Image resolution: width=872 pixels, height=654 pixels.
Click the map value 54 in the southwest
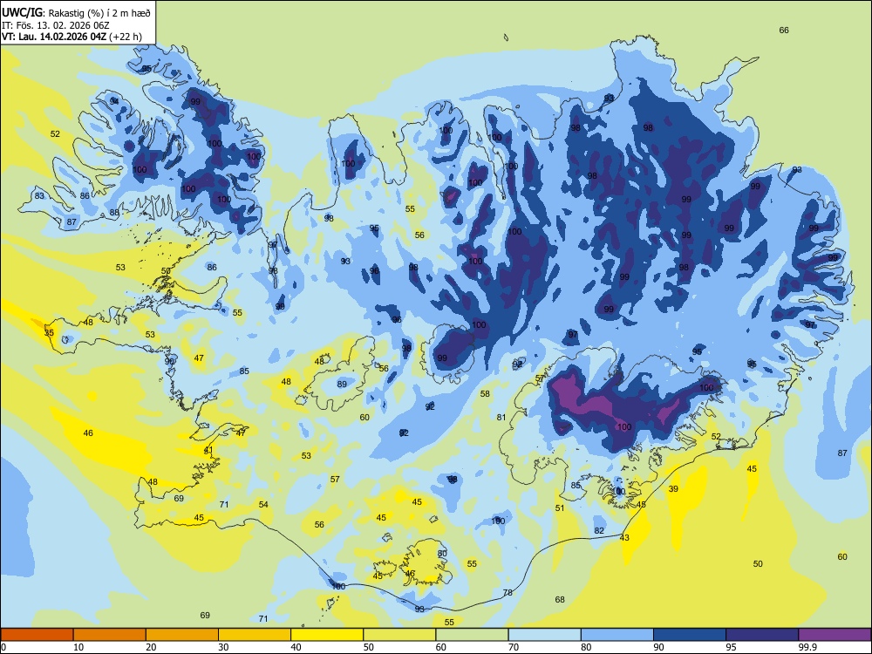click(263, 504)
